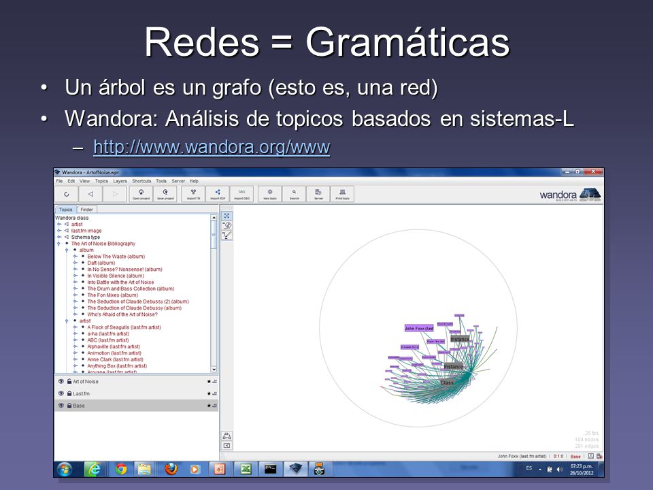This screenshot has height=490, width=653.
Task: Select Alphaville (last.fm artist) in tree
Action: [114, 346]
